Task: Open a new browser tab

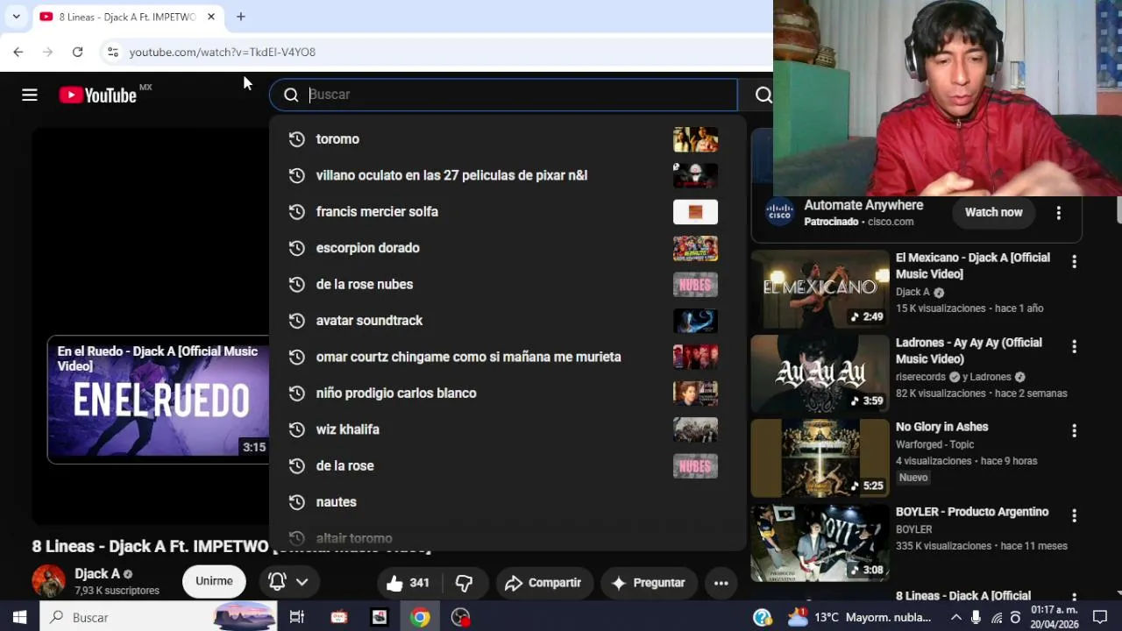Action: (240, 17)
